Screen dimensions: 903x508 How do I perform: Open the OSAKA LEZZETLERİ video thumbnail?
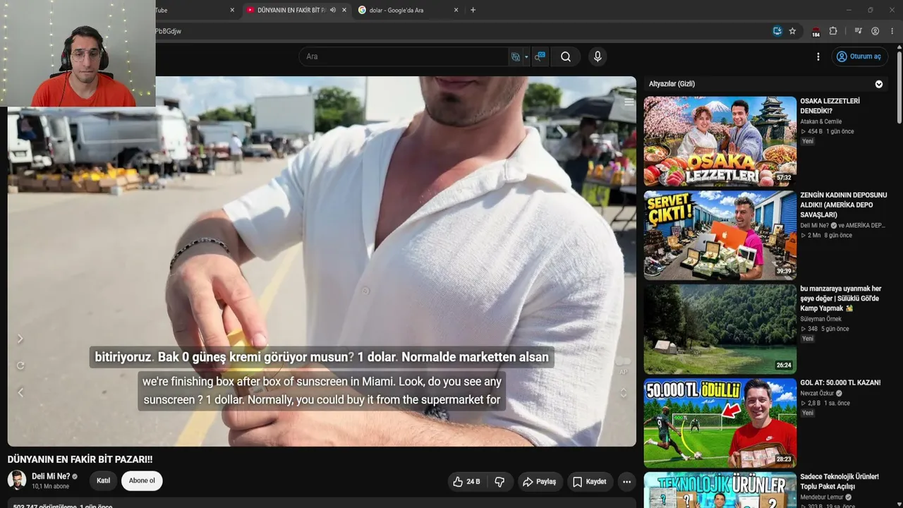click(720, 141)
